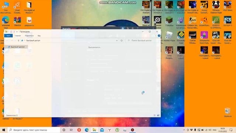Open the Geometry Dash desktop shortcut
The height and width of the screenshot is (133, 236).
click(x=181, y=37)
